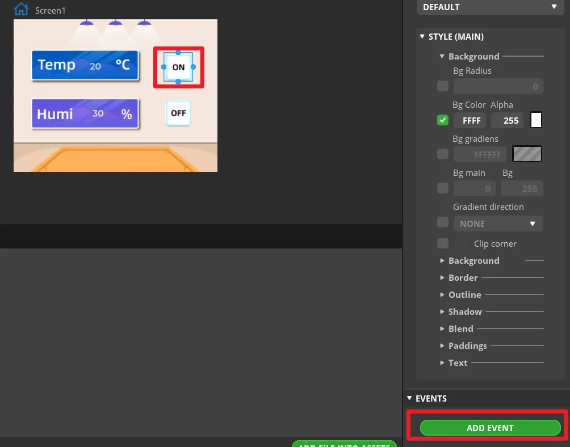The width and height of the screenshot is (570, 447).
Task: Click the Add File Into Assets button
Action: click(x=344, y=444)
